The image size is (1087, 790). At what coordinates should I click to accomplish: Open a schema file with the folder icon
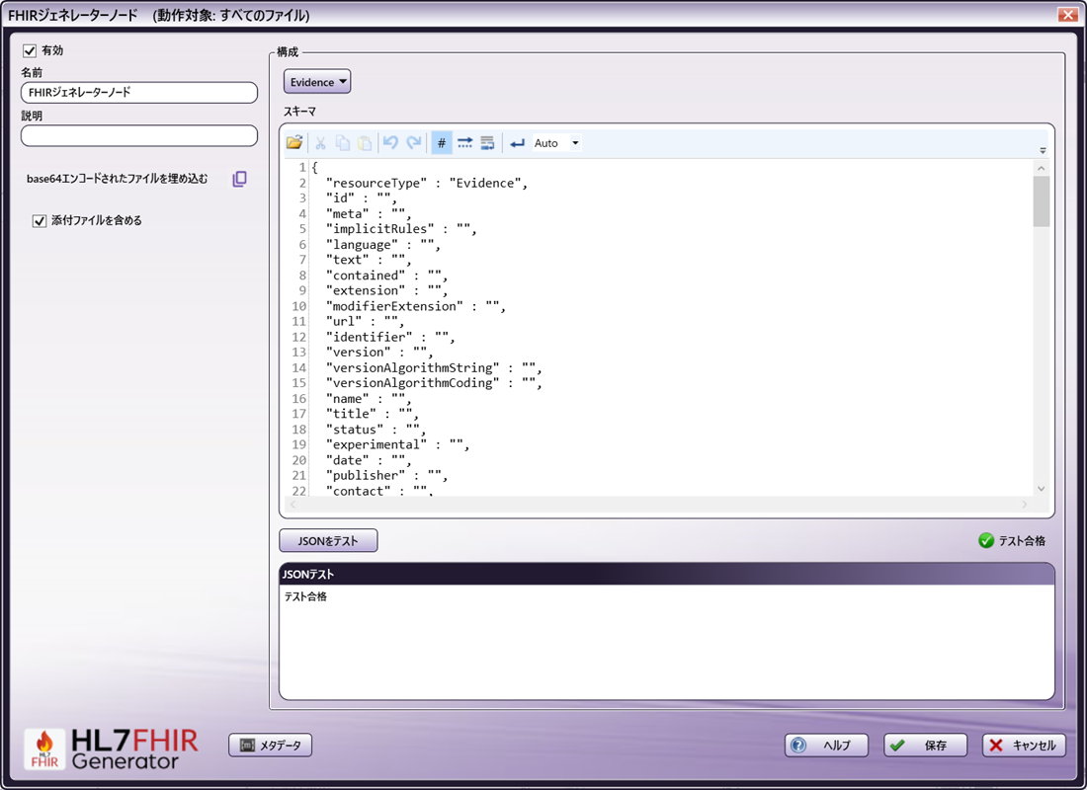pyautogui.click(x=294, y=142)
